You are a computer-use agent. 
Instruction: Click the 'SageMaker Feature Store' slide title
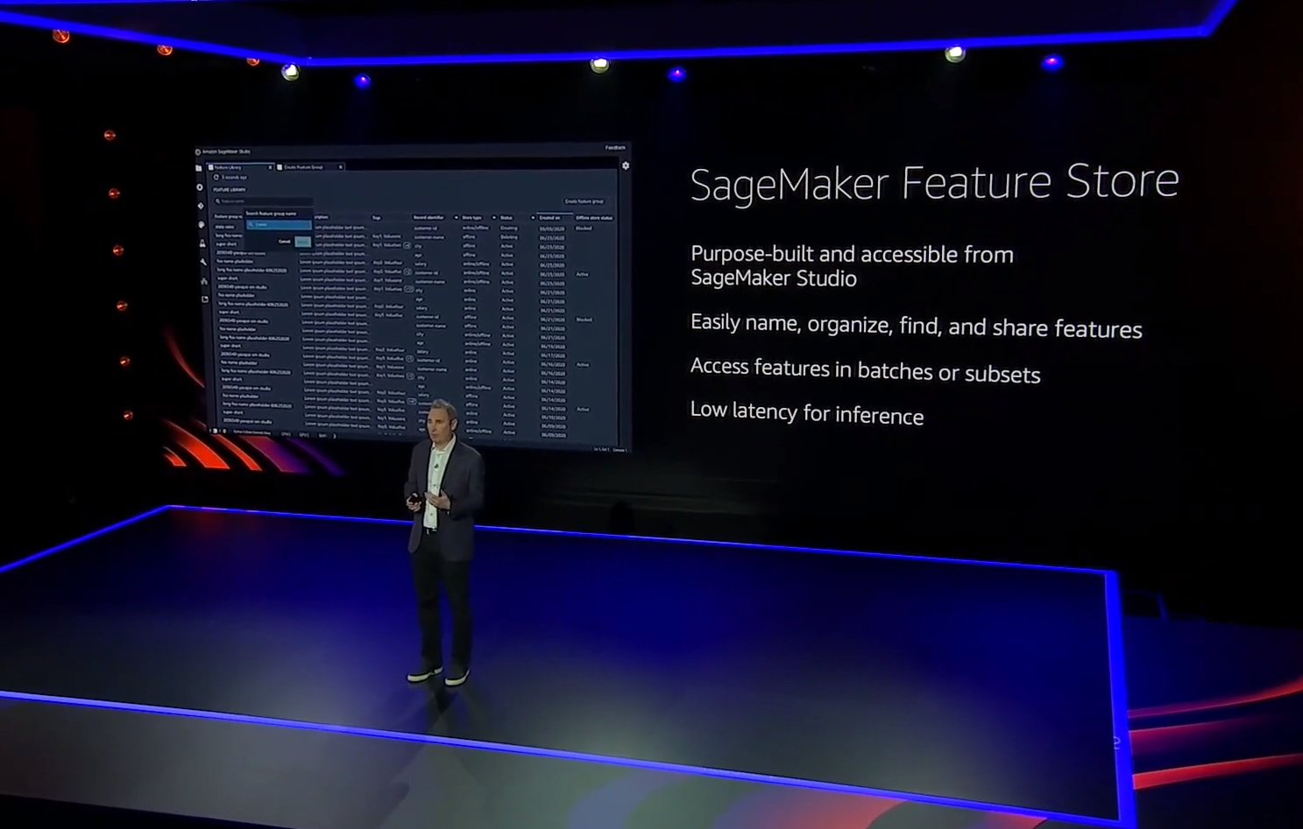pyautogui.click(x=934, y=182)
